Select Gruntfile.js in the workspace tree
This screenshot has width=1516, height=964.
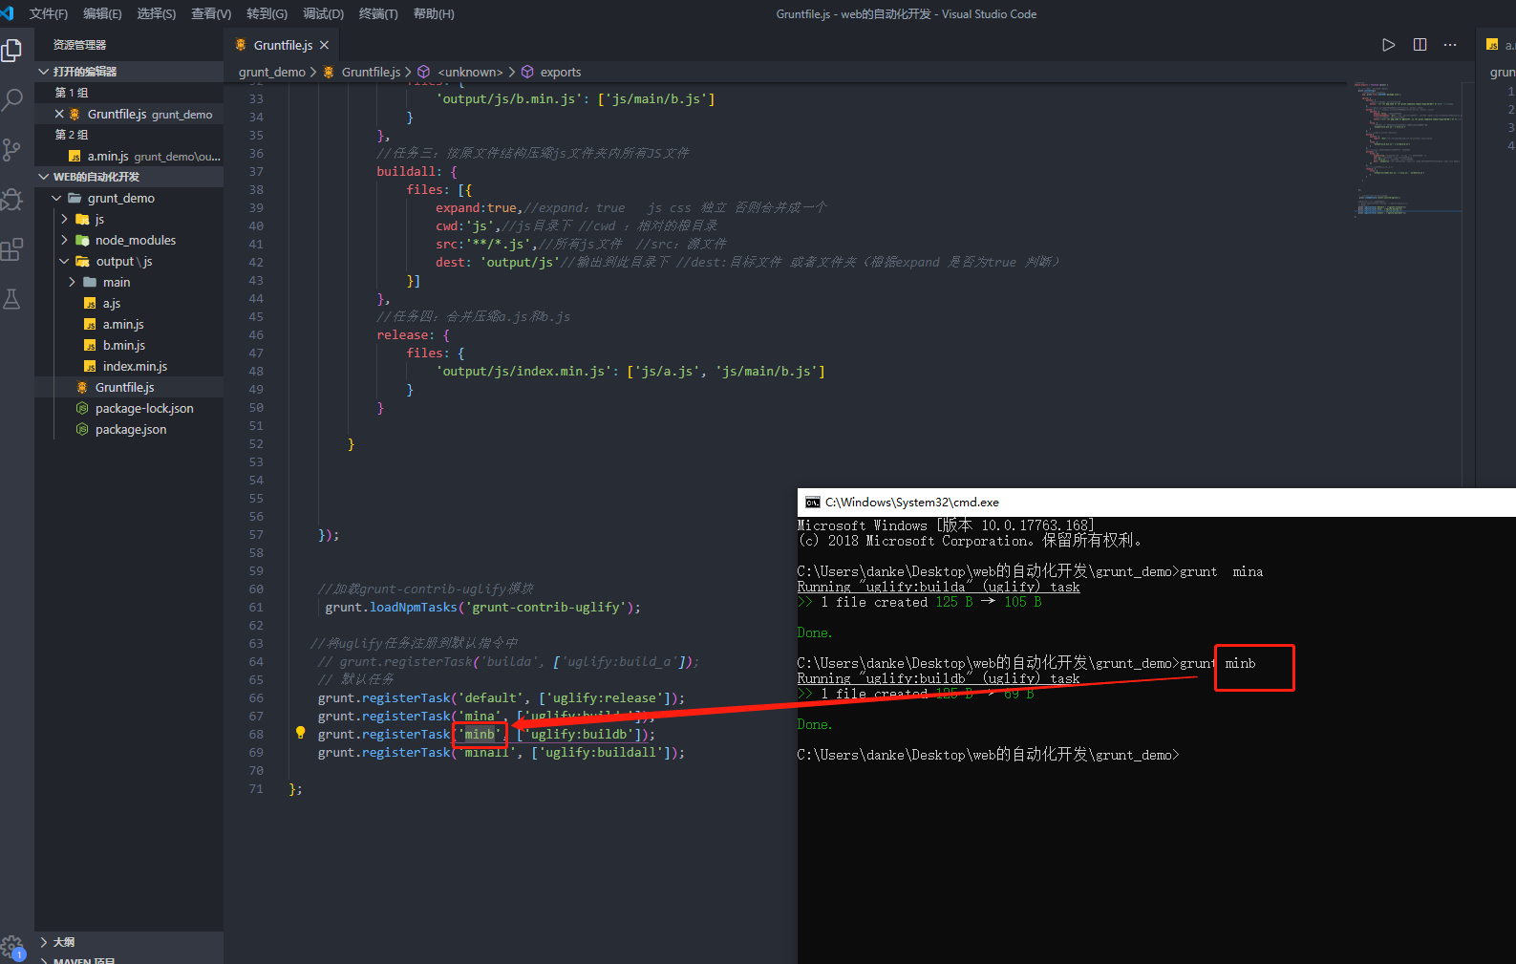point(129,387)
